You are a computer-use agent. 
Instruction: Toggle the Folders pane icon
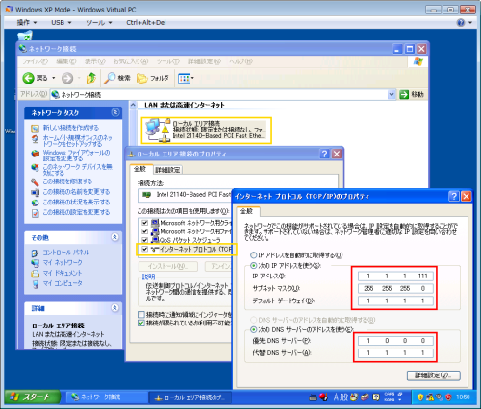(x=142, y=78)
